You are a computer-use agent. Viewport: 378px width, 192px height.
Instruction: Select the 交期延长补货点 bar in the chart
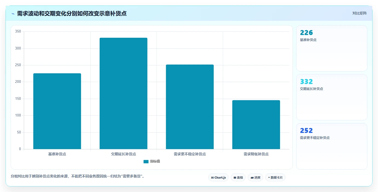(123, 94)
